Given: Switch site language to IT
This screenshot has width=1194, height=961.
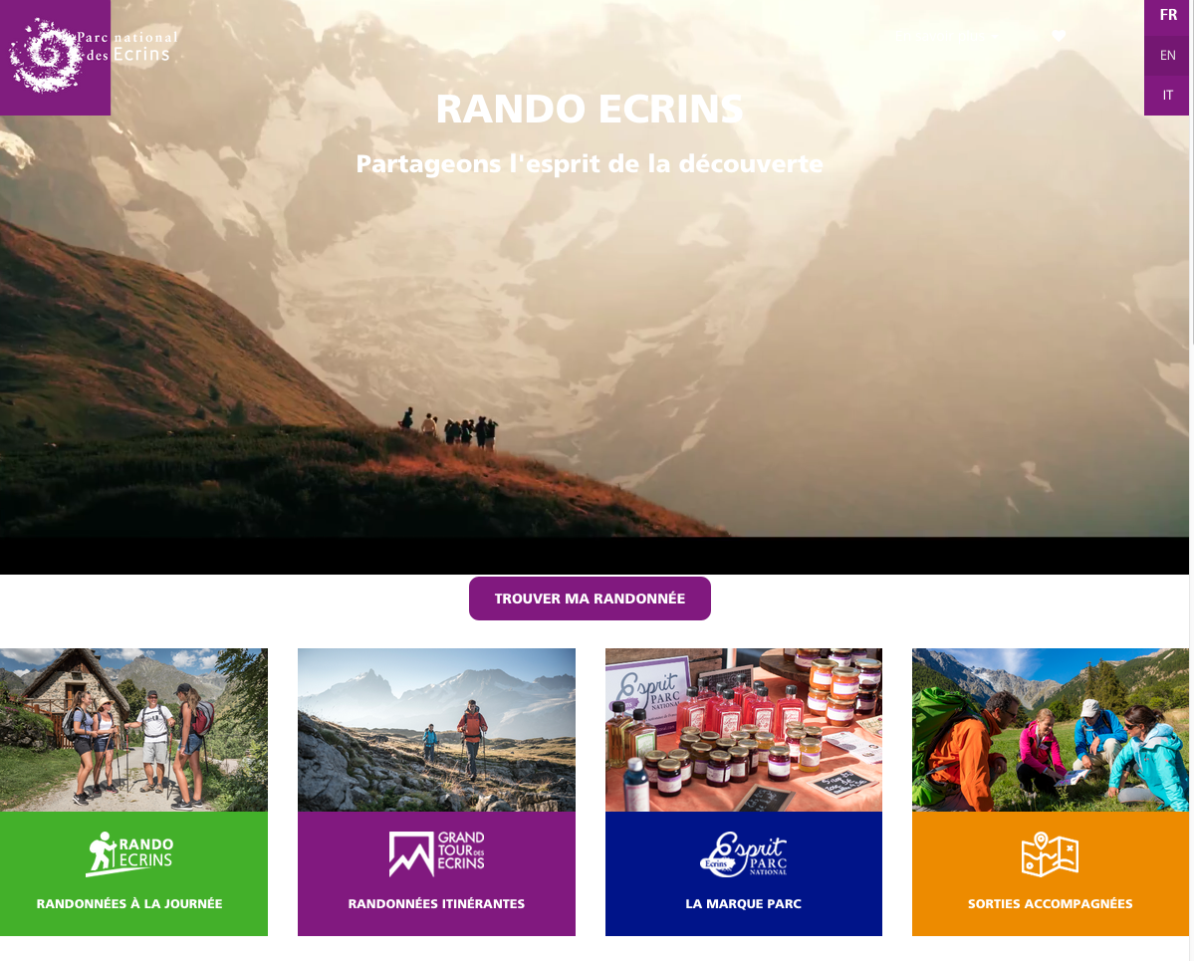Looking at the screenshot, I should click(1167, 96).
